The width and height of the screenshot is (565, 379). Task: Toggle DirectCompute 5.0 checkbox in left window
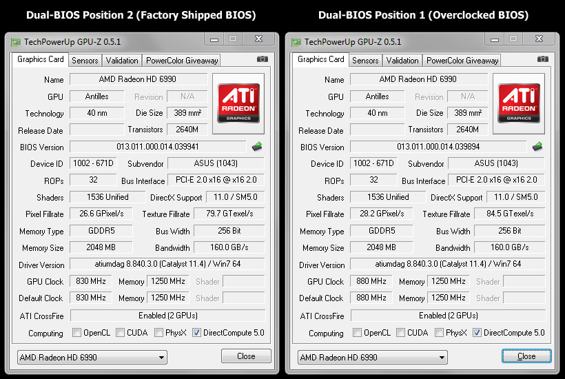(196, 333)
